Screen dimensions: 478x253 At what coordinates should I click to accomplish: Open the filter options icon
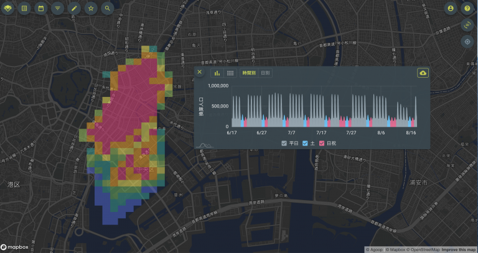58,9
